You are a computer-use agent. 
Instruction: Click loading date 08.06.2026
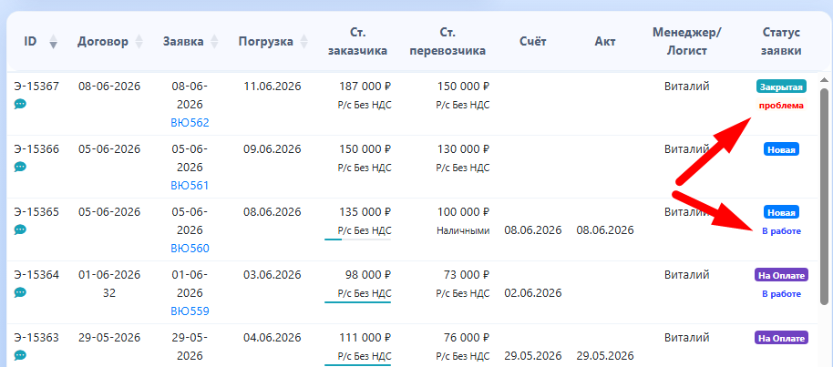point(273,212)
